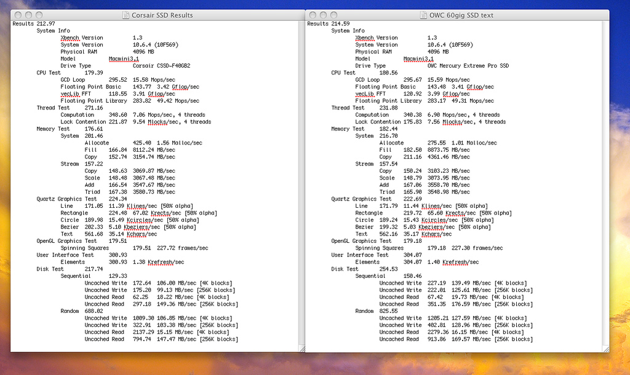Image resolution: width=630 pixels, height=375 pixels.
Task: Click the Lock Contention score '175.83'
Action: (x=412, y=122)
